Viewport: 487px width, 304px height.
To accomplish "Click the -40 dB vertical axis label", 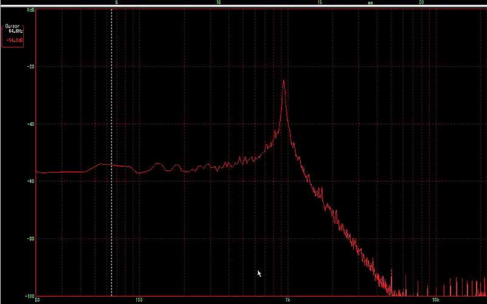I will (x=31, y=124).
